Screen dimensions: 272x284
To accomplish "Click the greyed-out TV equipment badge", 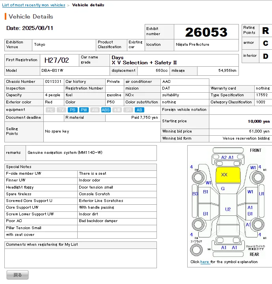I will [61, 110].
